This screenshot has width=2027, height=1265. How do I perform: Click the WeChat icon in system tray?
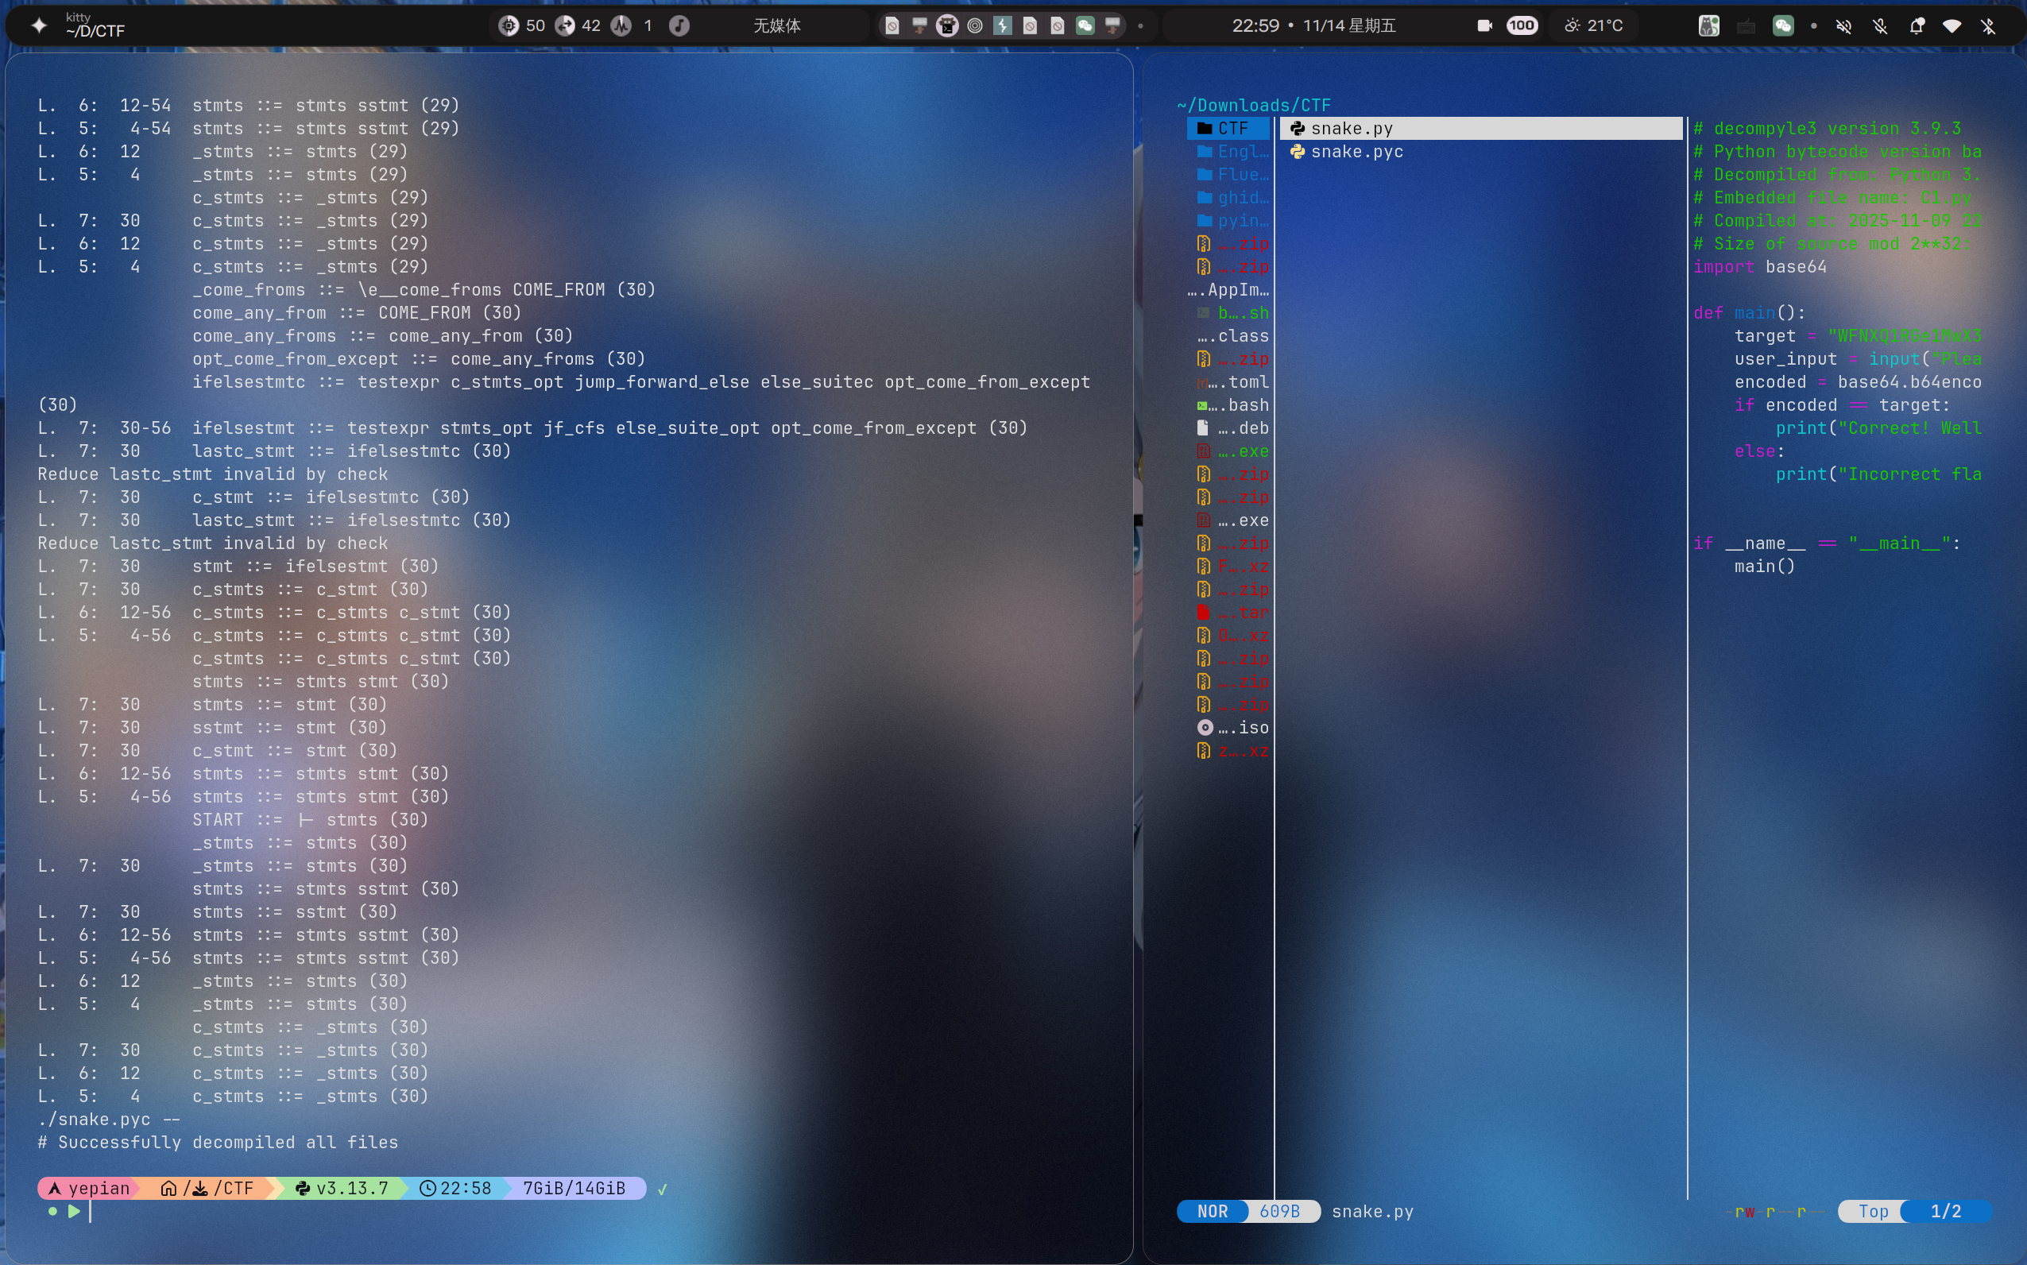tap(1783, 26)
